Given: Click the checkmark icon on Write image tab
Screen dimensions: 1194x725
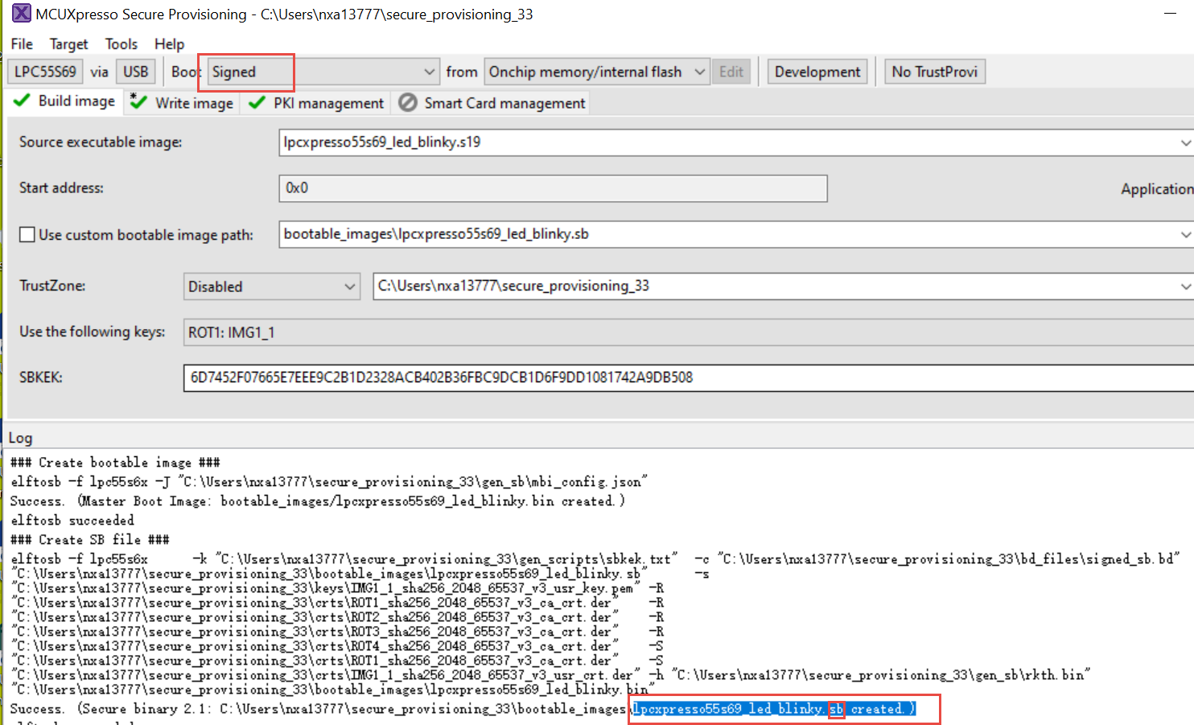Looking at the screenshot, I should click(x=138, y=102).
